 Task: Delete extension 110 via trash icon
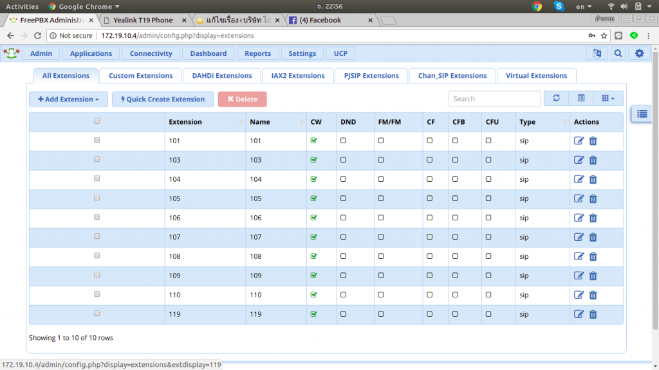[593, 295]
